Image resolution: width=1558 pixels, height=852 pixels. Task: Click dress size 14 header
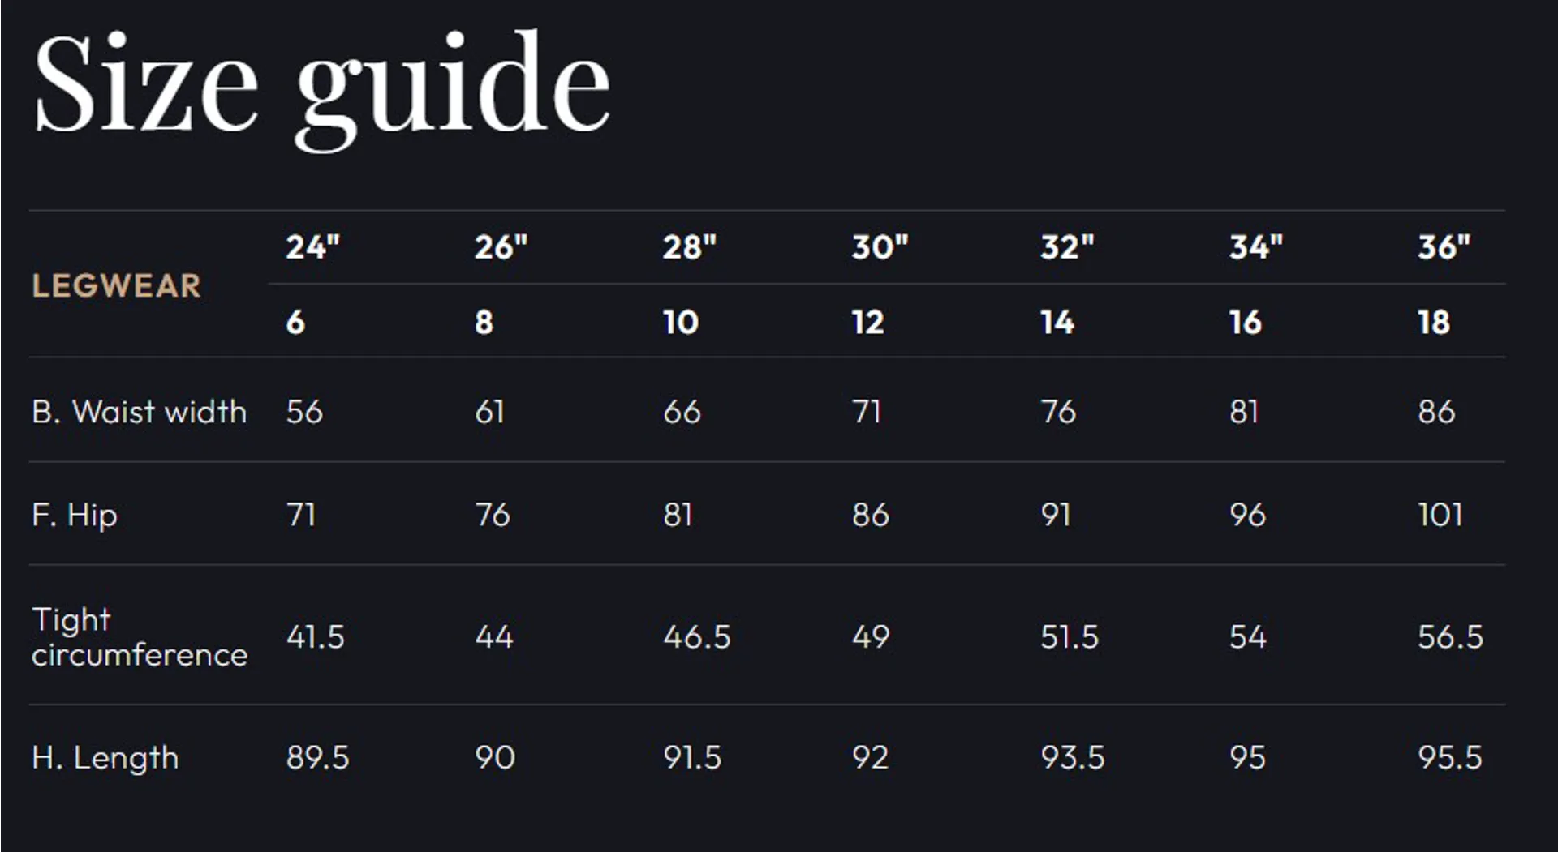1057,323
